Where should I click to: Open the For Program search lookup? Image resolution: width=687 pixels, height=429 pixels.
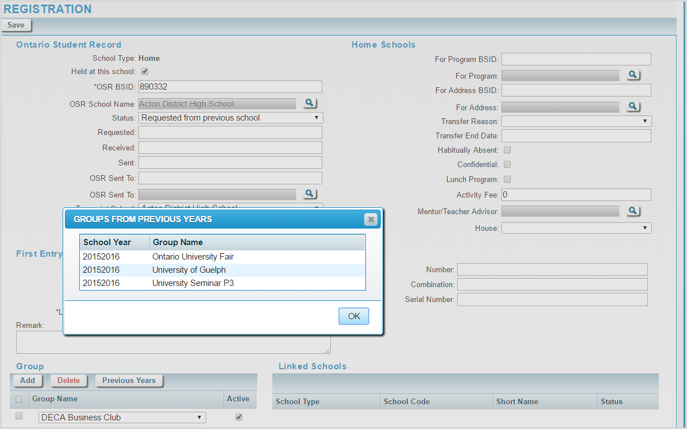tap(632, 75)
